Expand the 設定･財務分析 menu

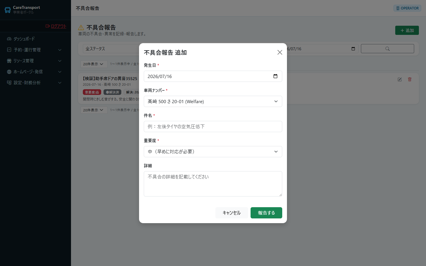tap(35, 82)
